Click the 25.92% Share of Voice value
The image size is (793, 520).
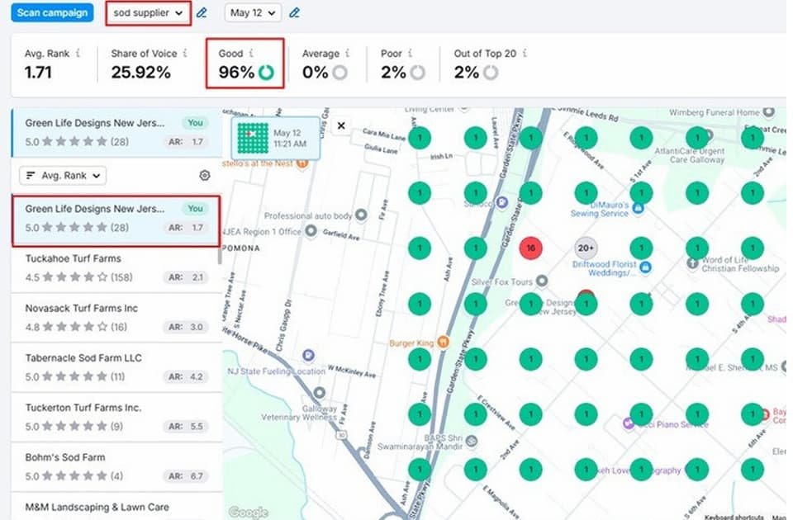pyautogui.click(x=140, y=73)
